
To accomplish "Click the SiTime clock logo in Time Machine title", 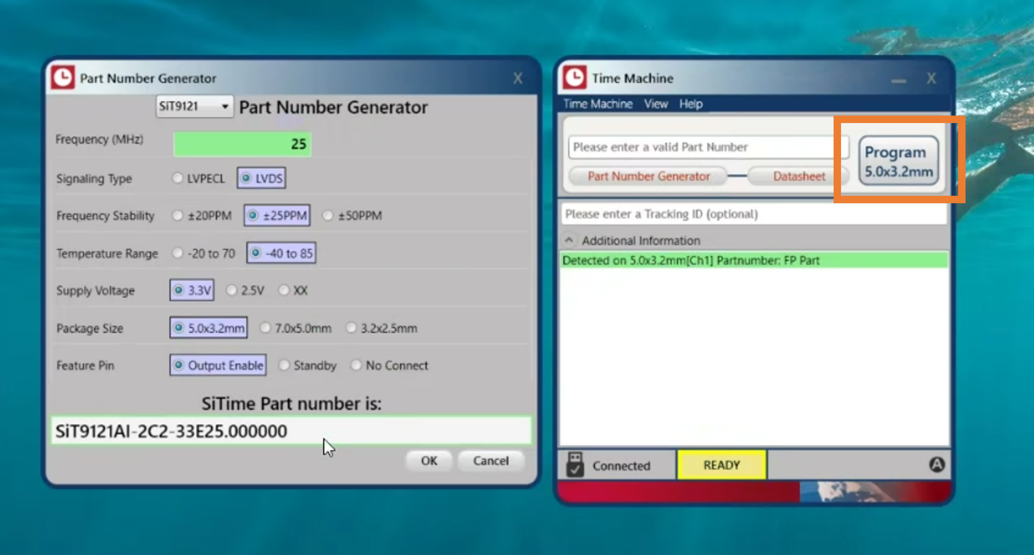I will point(575,77).
